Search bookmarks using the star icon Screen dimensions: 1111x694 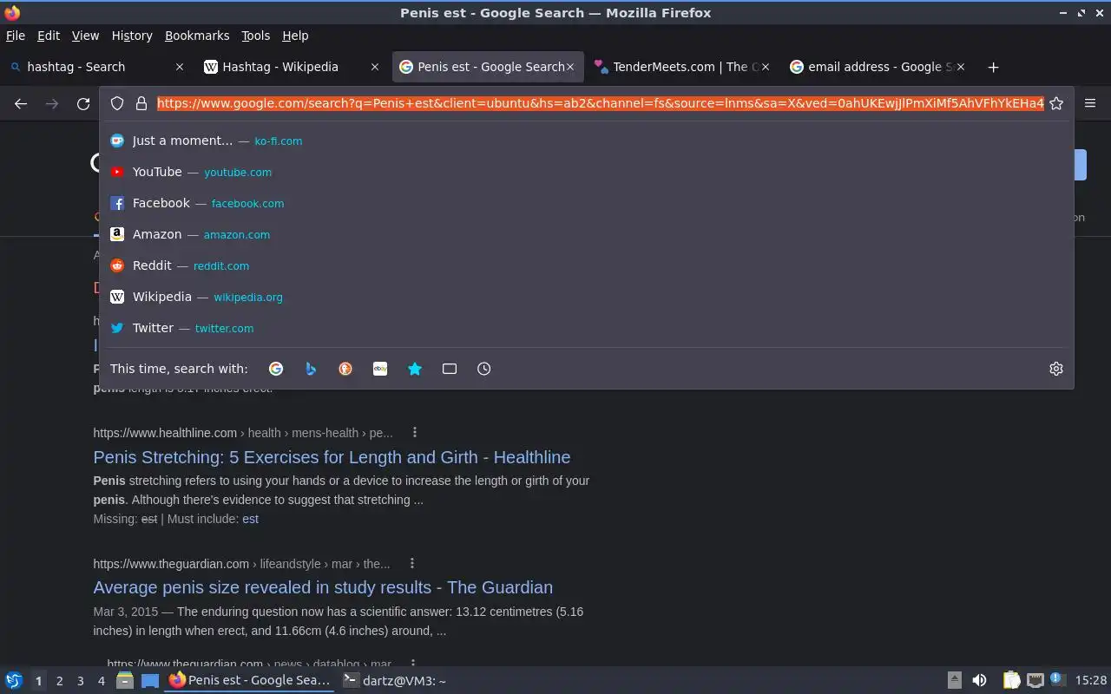415,369
